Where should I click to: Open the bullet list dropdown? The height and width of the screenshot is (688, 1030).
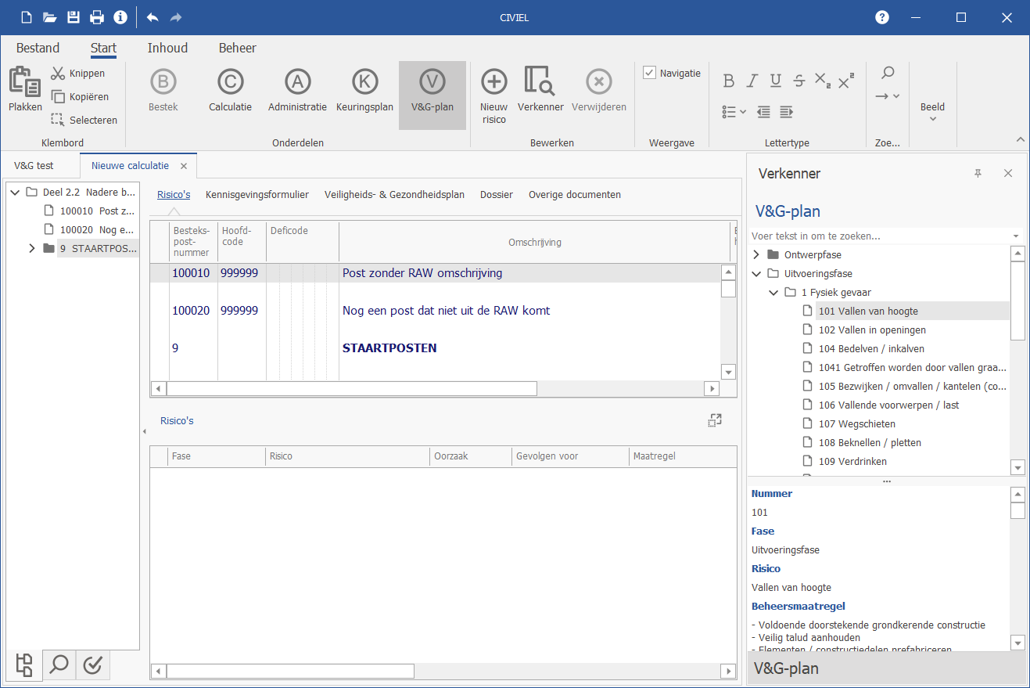coord(734,112)
